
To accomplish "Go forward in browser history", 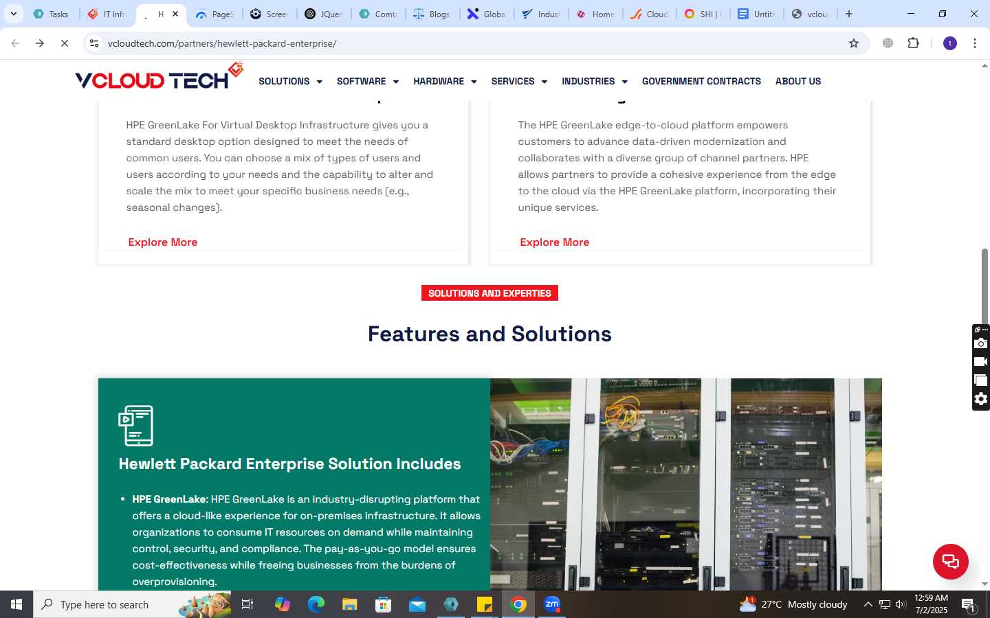I will point(40,43).
